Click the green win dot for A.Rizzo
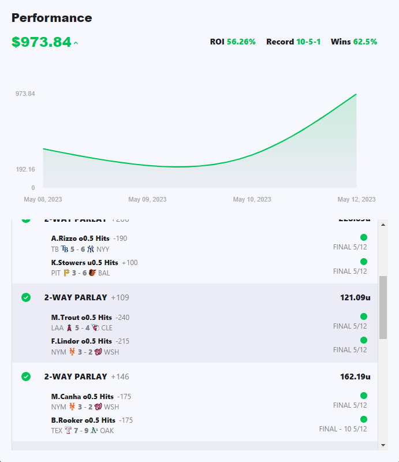Screen dimensions: 399x462 364,237
